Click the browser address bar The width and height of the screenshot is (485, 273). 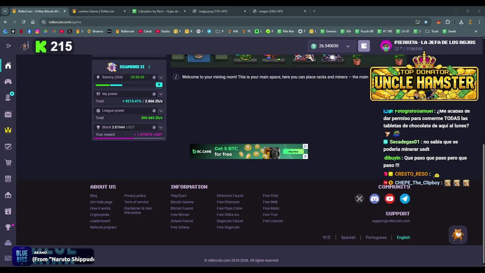pos(227,22)
